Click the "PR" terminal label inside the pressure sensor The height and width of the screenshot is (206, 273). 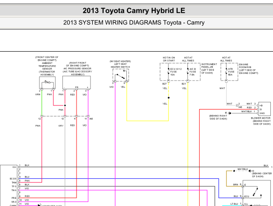point(77,87)
